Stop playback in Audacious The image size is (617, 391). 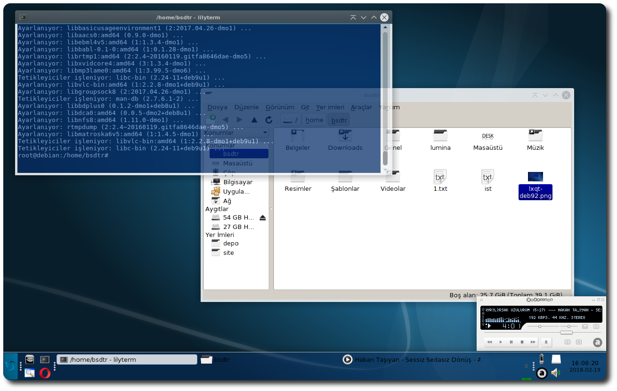pyautogui.click(x=522, y=342)
